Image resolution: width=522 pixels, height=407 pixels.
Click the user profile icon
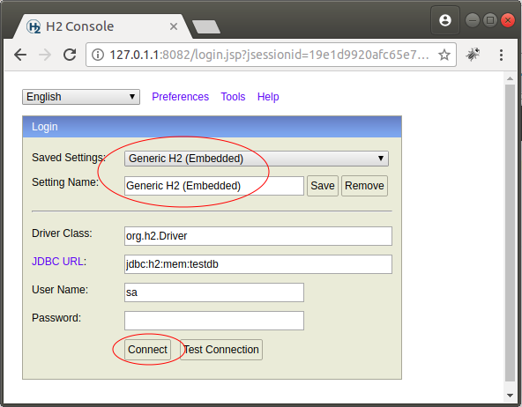(445, 20)
